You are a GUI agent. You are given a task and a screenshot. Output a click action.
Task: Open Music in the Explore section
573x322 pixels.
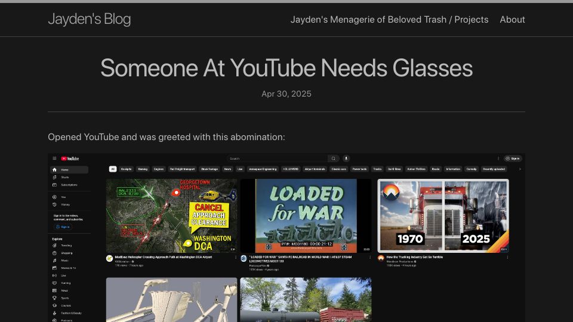tap(69, 261)
